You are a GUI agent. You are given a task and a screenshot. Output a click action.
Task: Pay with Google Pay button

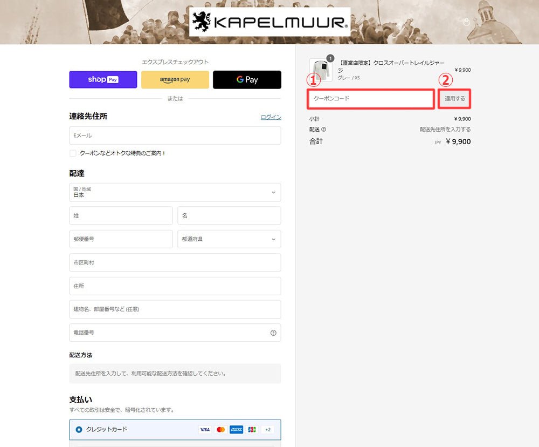click(247, 79)
